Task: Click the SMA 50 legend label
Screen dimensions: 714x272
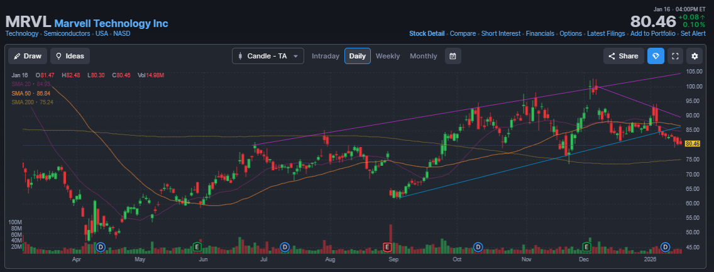Action: (x=31, y=93)
